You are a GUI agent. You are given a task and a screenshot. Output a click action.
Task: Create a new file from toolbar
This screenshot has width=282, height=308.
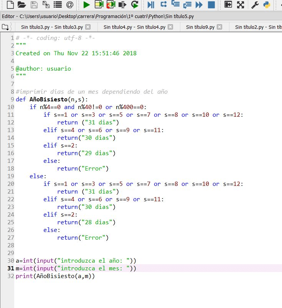[10, 5]
